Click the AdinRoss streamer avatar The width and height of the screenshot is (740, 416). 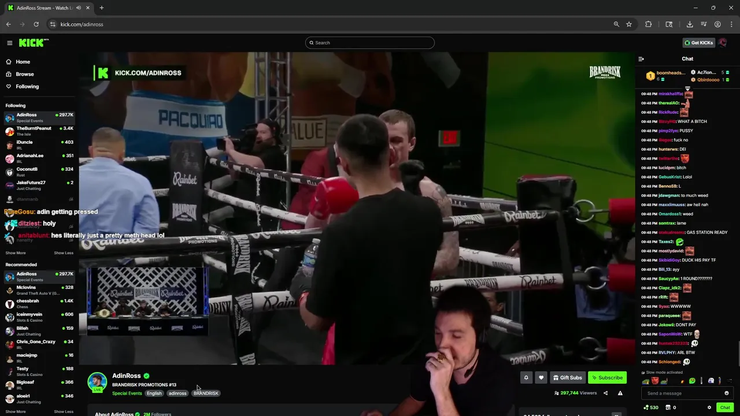tap(97, 382)
